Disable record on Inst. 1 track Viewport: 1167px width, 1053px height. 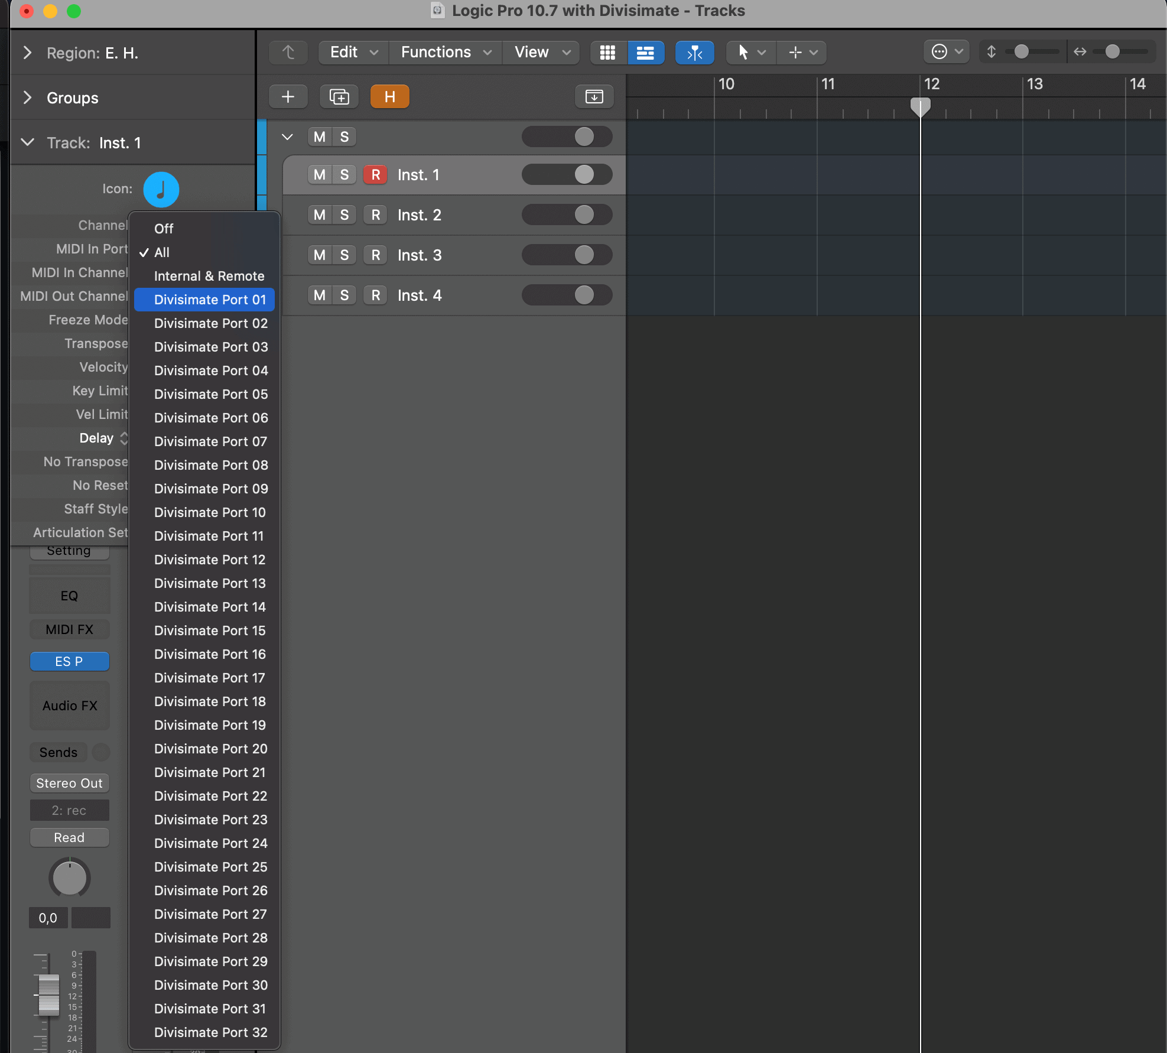[375, 175]
